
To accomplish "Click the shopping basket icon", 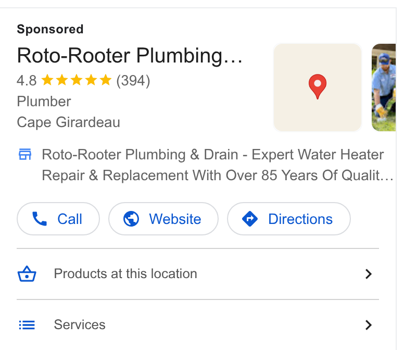I will click(27, 274).
